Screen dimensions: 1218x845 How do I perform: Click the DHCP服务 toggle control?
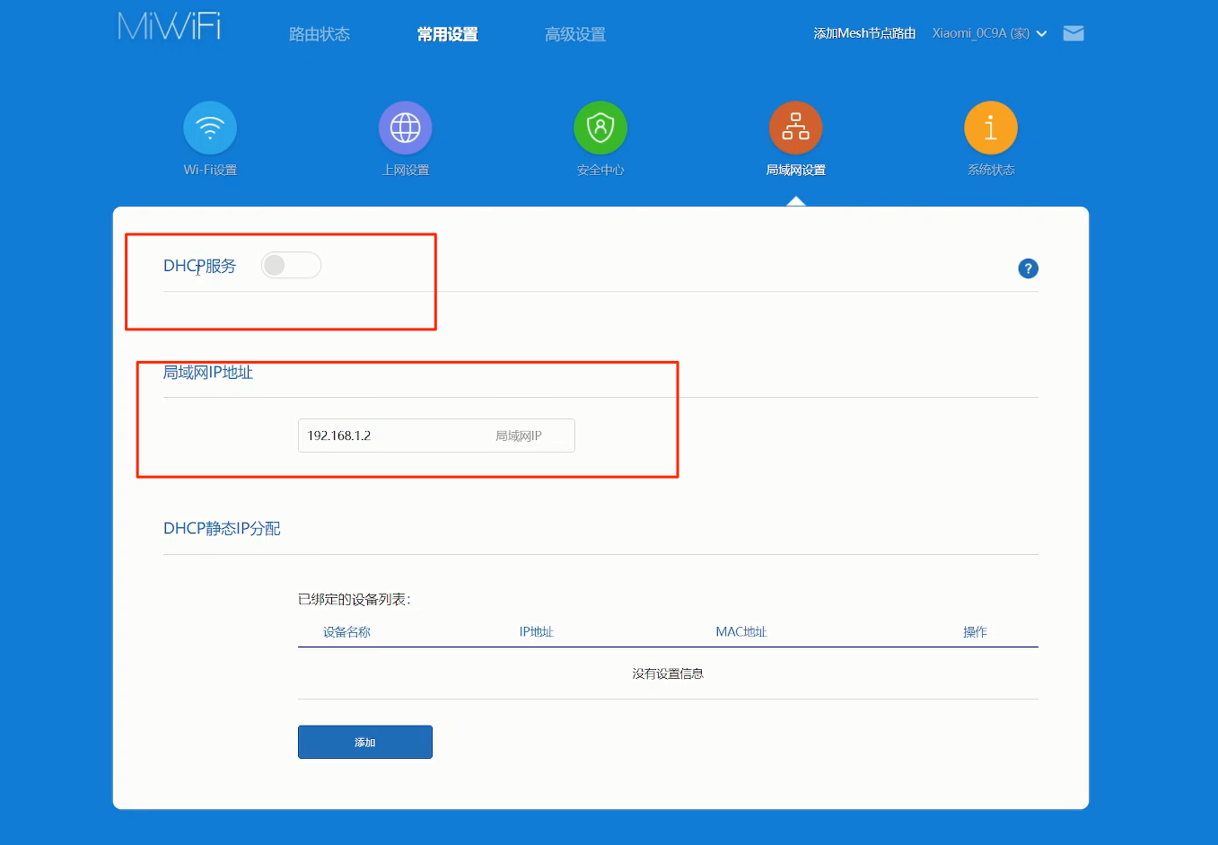pos(291,265)
